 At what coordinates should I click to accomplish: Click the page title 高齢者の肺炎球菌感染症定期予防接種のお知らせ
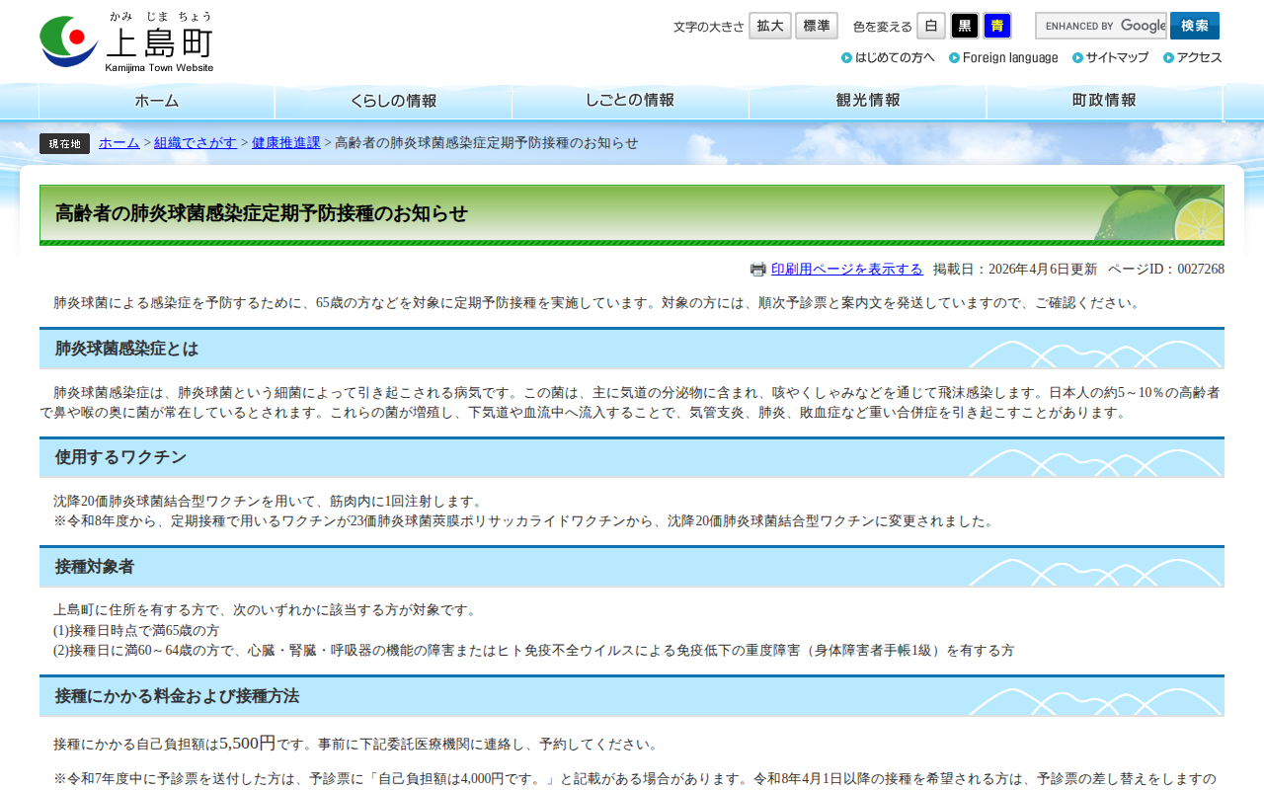click(262, 213)
